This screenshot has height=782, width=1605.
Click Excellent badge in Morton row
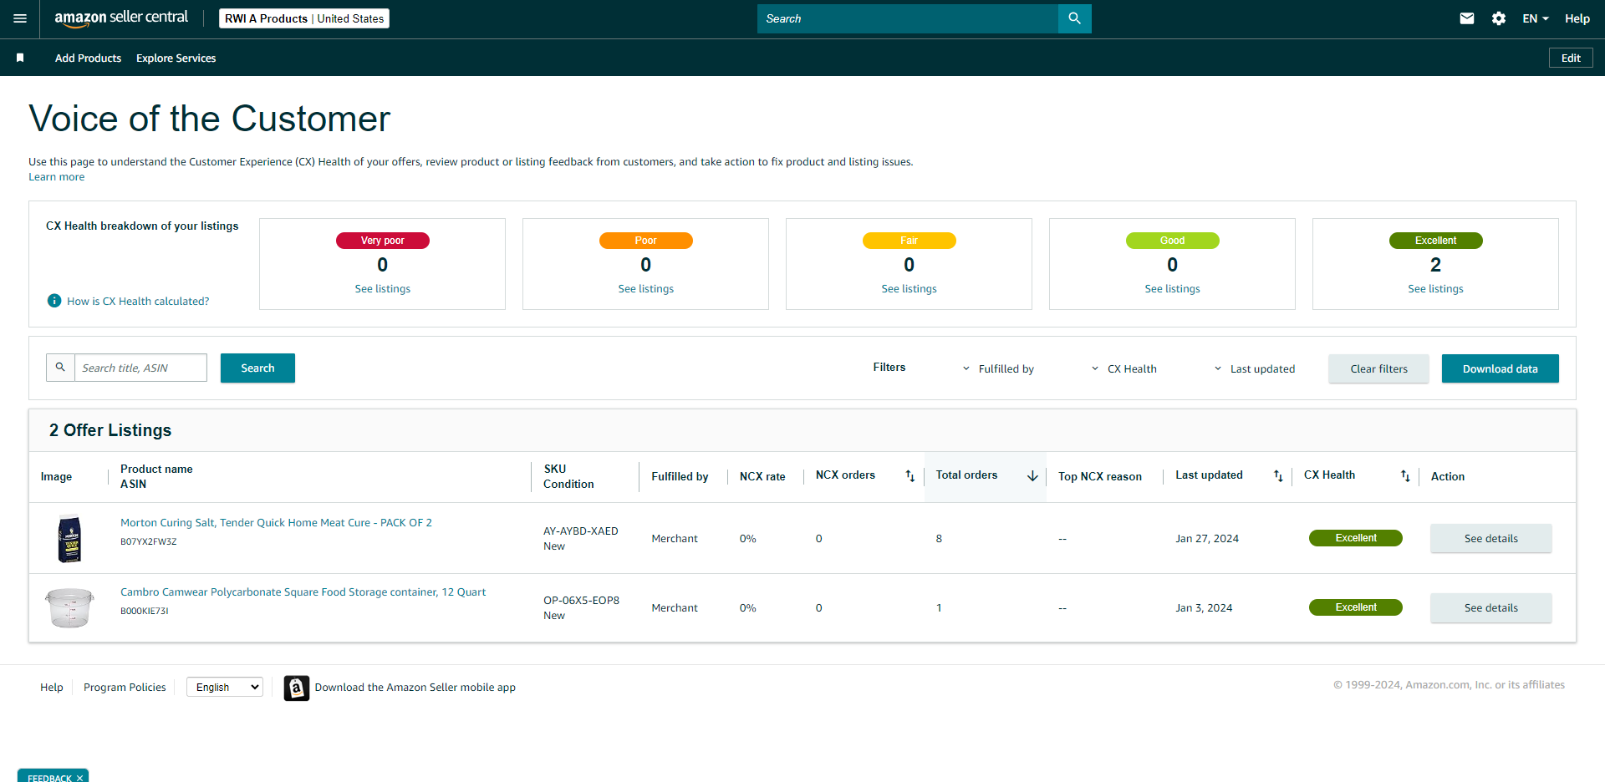pos(1355,538)
